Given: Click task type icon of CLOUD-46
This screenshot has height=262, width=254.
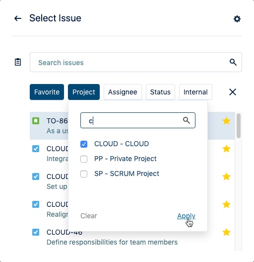Looking at the screenshot, I should [x=36, y=232].
